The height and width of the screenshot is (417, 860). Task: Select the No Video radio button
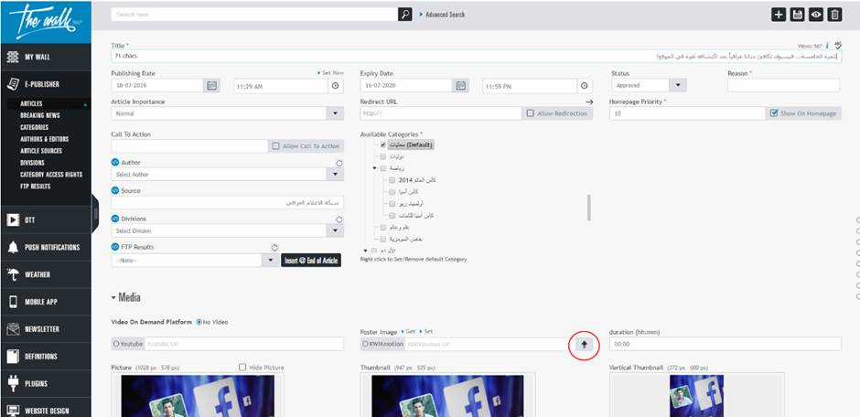199,322
